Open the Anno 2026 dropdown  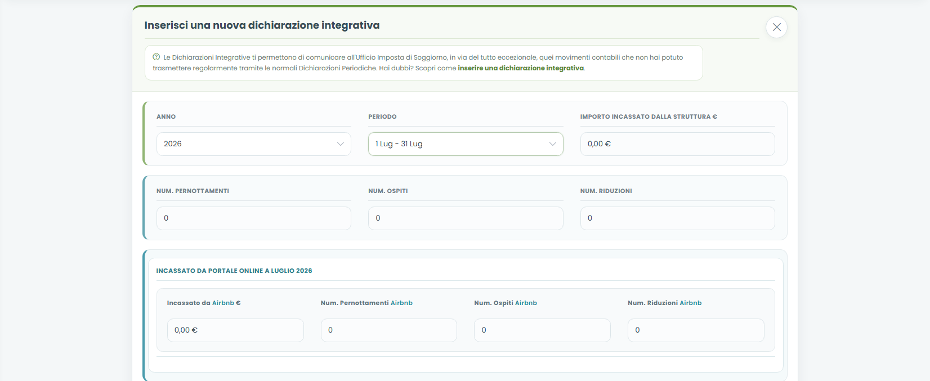pyautogui.click(x=254, y=144)
